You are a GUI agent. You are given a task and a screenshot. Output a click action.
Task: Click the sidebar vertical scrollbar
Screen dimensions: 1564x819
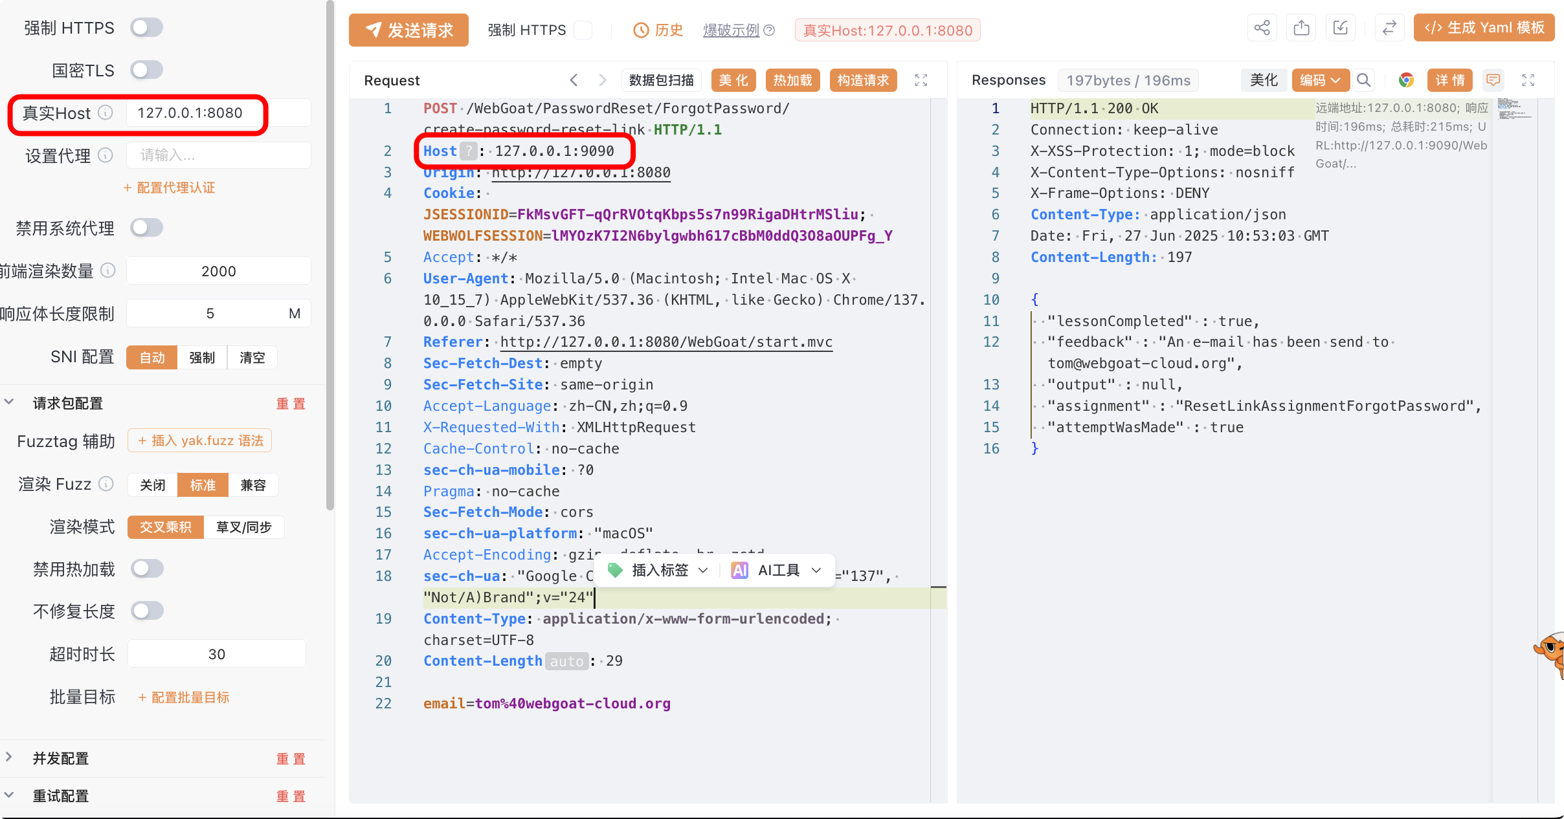pyautogui.click(x=330, y=256)
